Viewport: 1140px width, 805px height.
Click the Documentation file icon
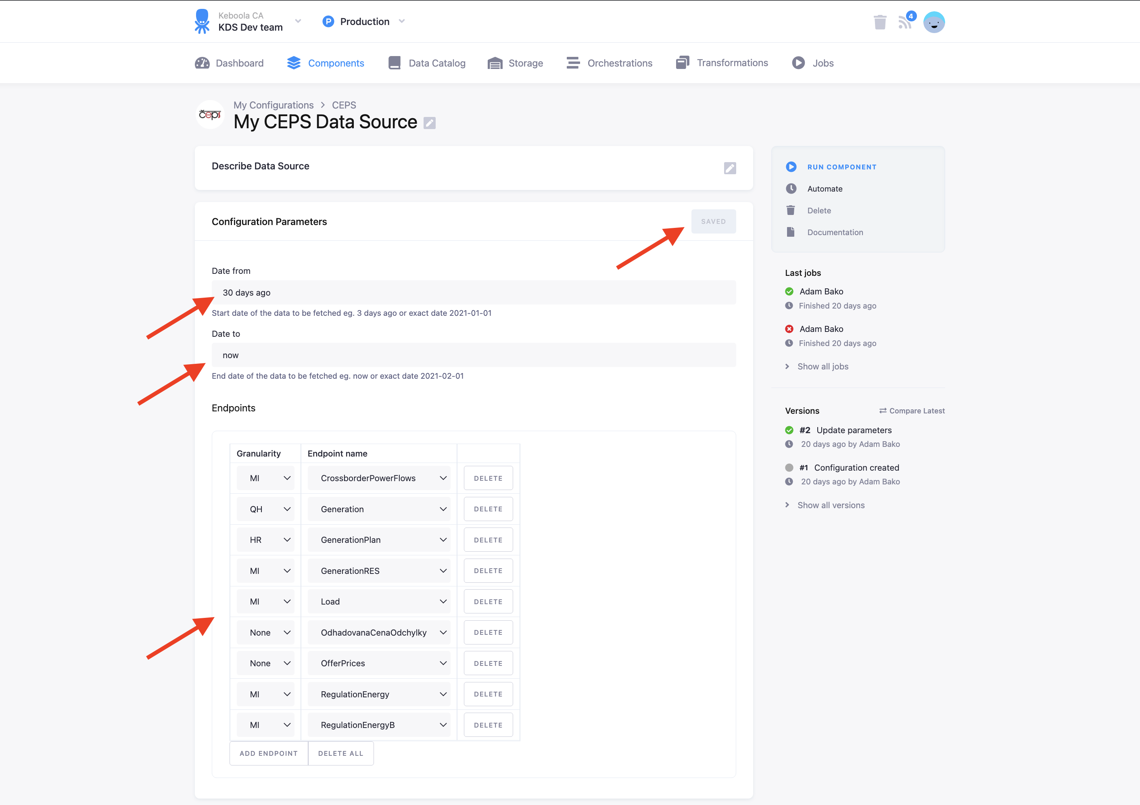coord(791,232)
